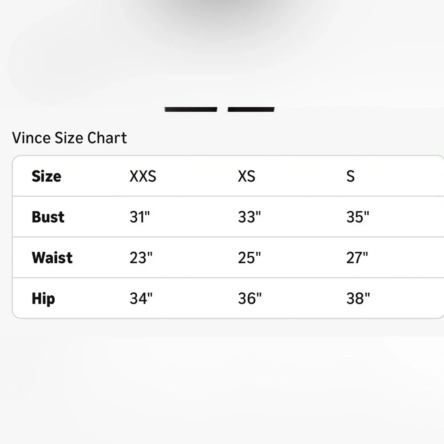Select the XS size column header

[246, 176]
